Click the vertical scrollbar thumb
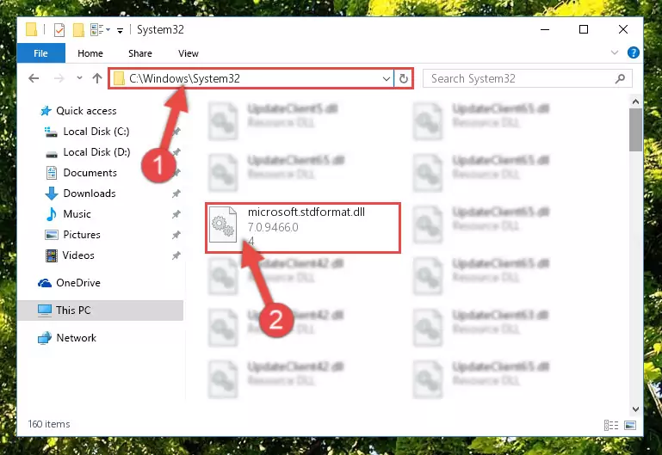662x455 pixels. [635, 130]
